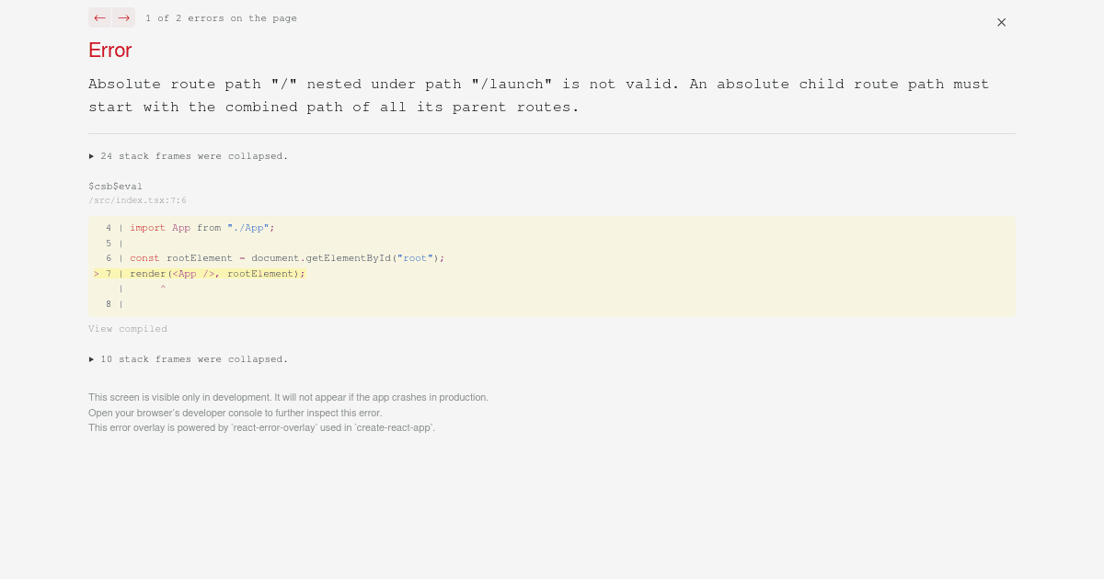Click the 1 of 2 errors counter

[x=221, y=17]
